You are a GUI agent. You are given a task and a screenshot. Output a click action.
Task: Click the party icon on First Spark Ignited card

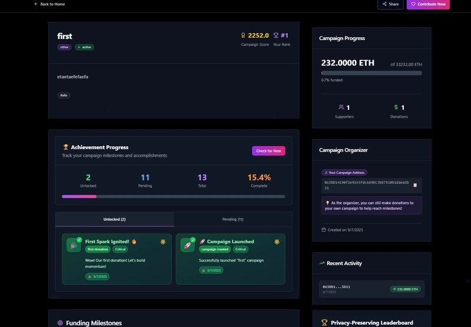(74, 245)
